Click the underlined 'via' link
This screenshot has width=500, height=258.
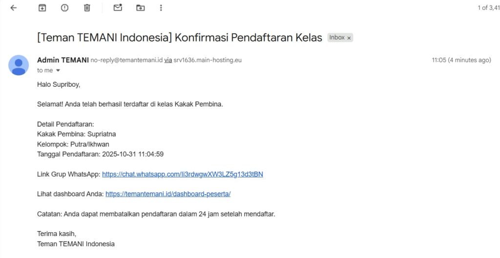tap(168, 60)
